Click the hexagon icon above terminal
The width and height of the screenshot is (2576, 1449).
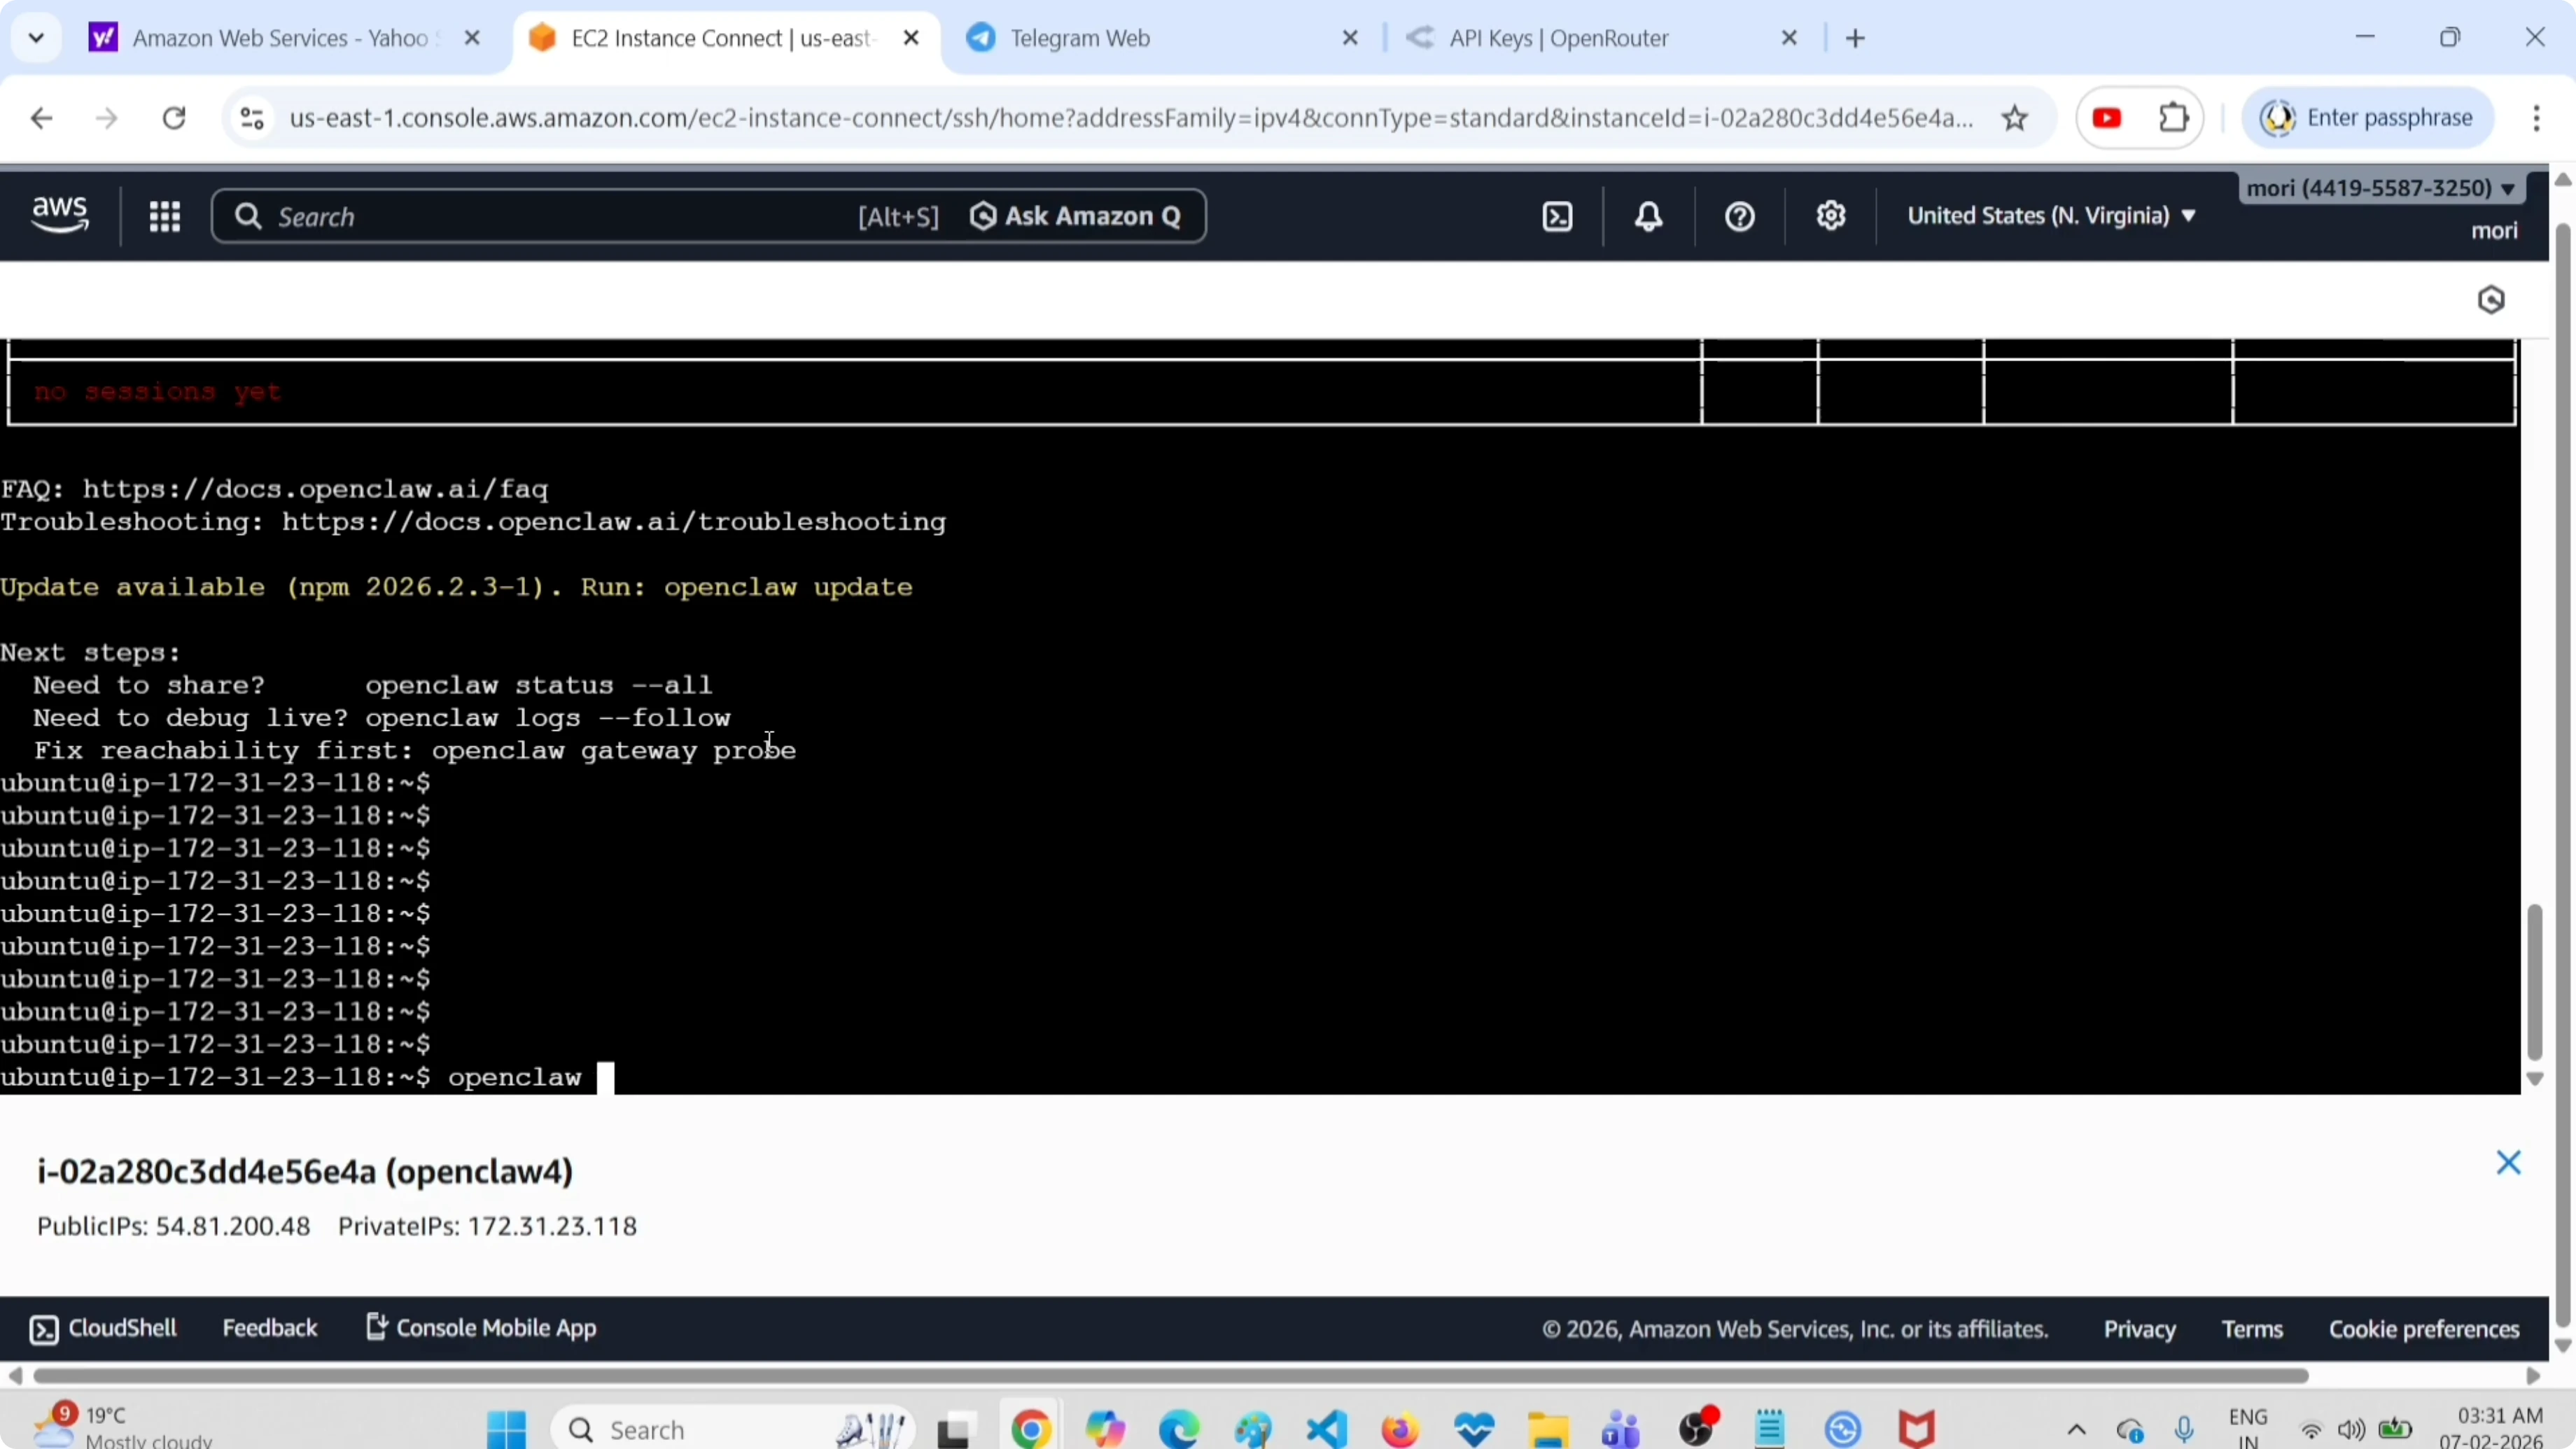coord(2490,300)
